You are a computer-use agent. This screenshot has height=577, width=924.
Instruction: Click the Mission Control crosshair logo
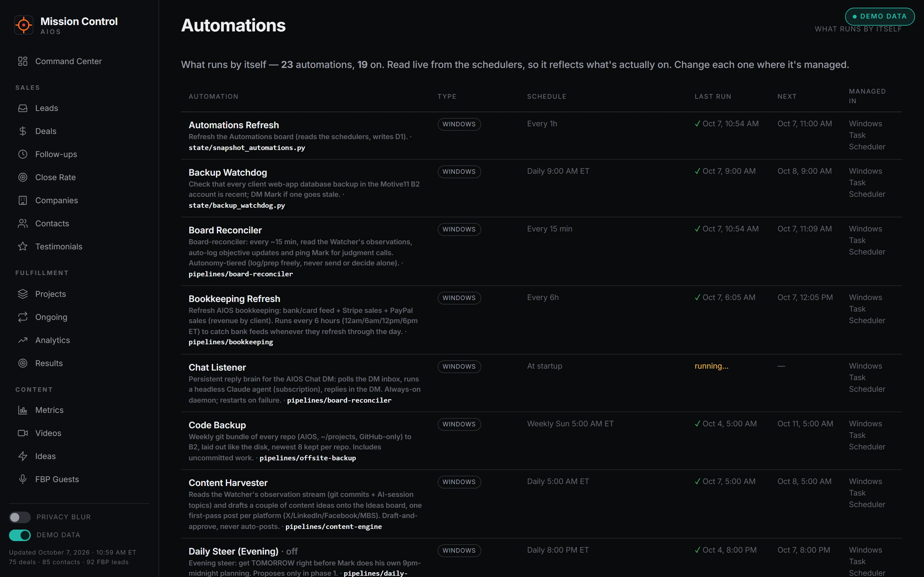(x=24, y=25)
